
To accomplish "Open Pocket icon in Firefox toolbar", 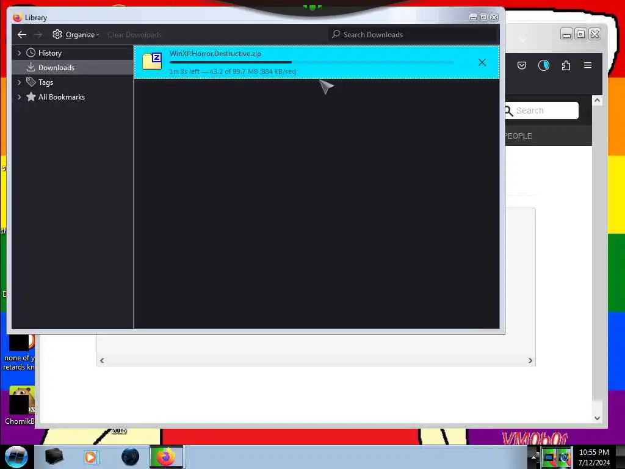I will pos(521,65).
